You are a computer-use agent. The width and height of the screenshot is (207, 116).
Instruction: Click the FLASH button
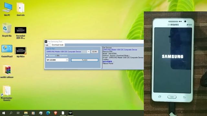85,60
